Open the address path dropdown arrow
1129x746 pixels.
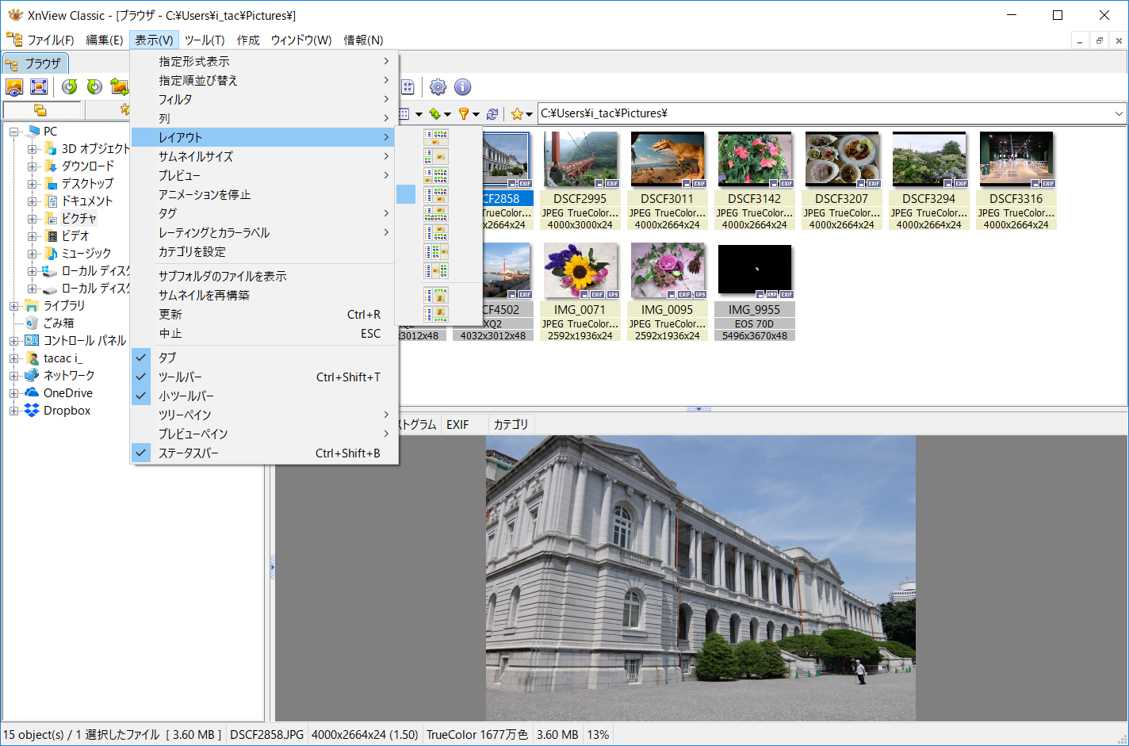(x=1119, y=114)
